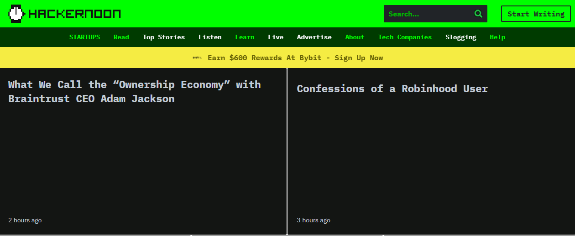Viewport: 575px width, 236px height.
Task: Select the Live nav item
Action: [x=276, y=37]
